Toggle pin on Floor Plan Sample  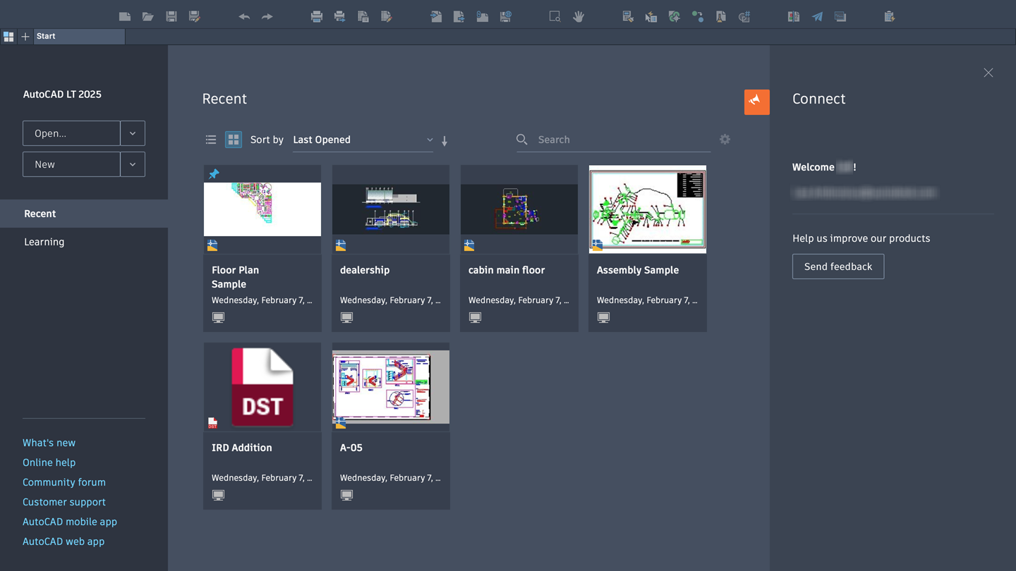coord(214,174)
